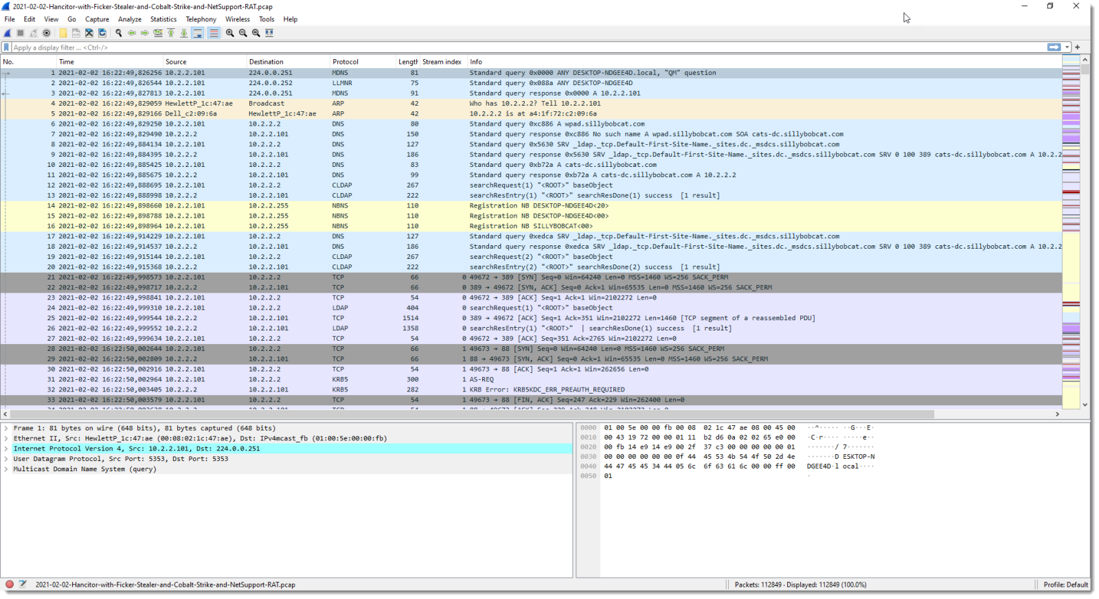Screen dimensions: 1099x599
Task: Open the Tools menu
Action: tap(267, 19)
